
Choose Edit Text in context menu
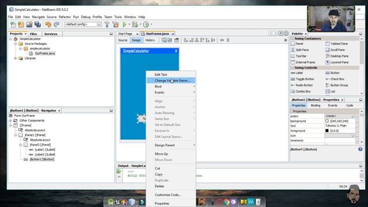[x=171, y=75]
